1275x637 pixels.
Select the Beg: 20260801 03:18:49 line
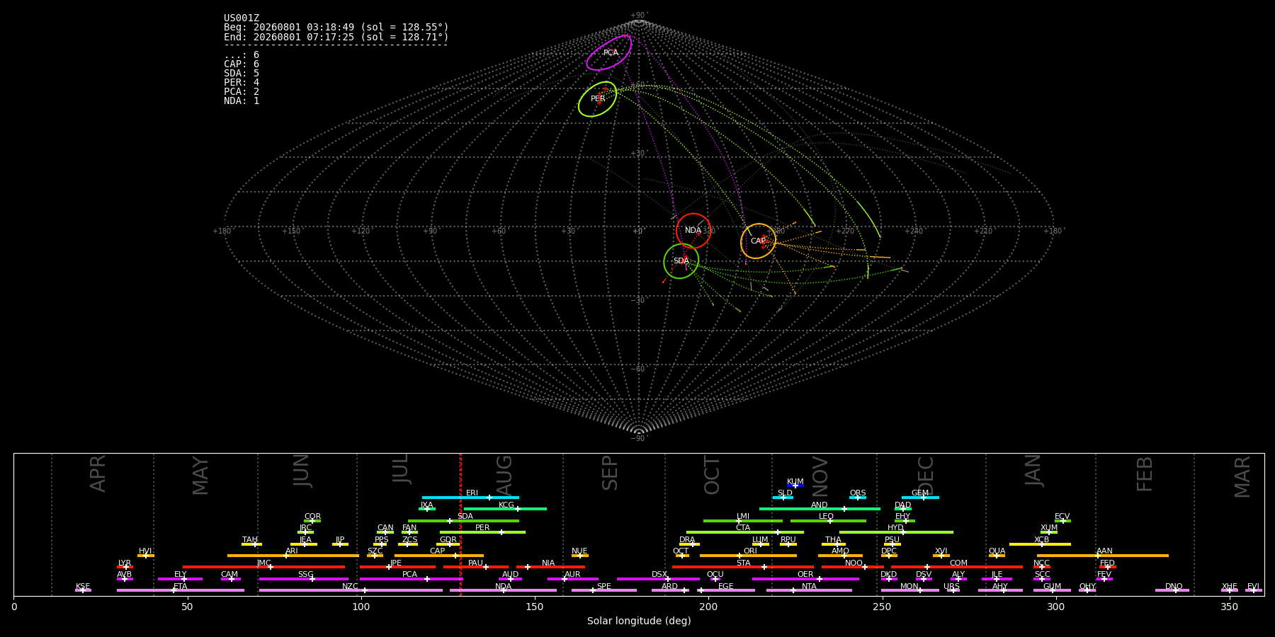[x=336, y=28]
